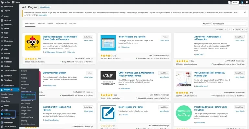Click the current page number field
Screen dimensions: 249x129
click(x=233, y=30)
